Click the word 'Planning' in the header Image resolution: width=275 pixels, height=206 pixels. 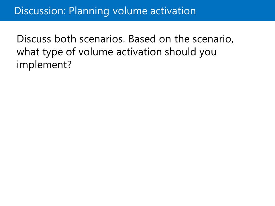click(x=89, y=11)
